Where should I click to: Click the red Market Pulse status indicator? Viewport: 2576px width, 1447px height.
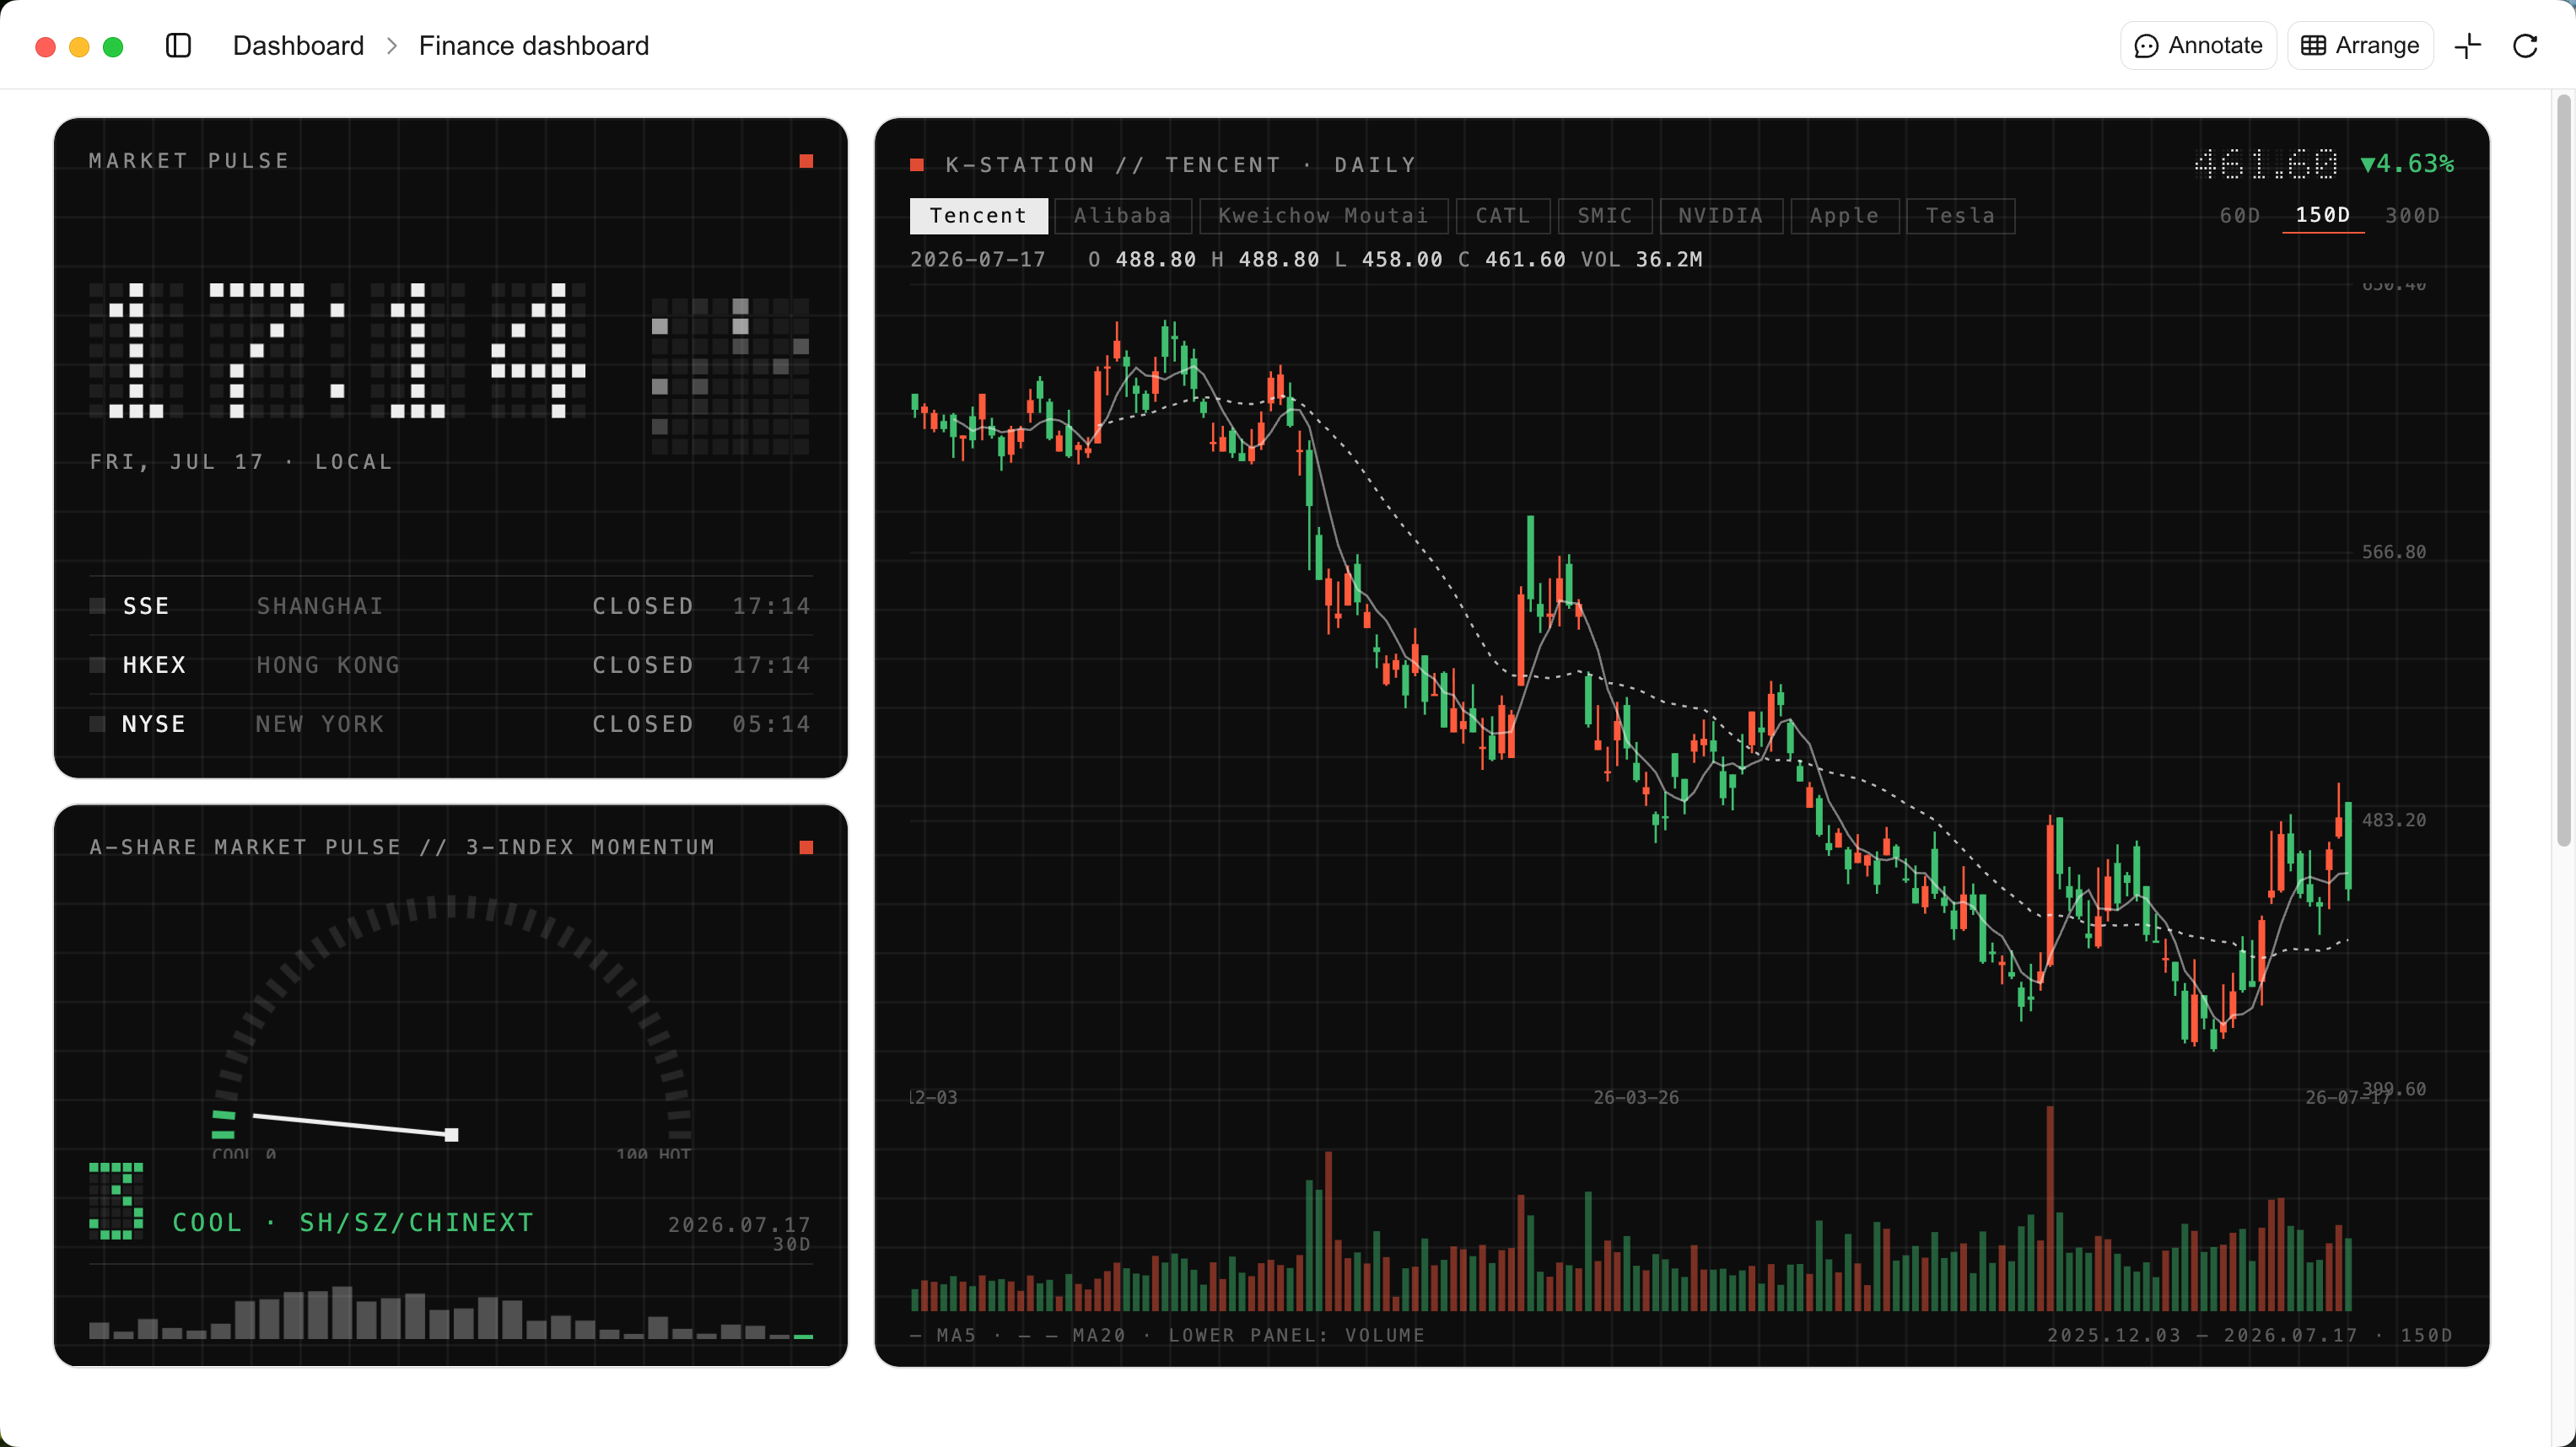click(806, 161)
